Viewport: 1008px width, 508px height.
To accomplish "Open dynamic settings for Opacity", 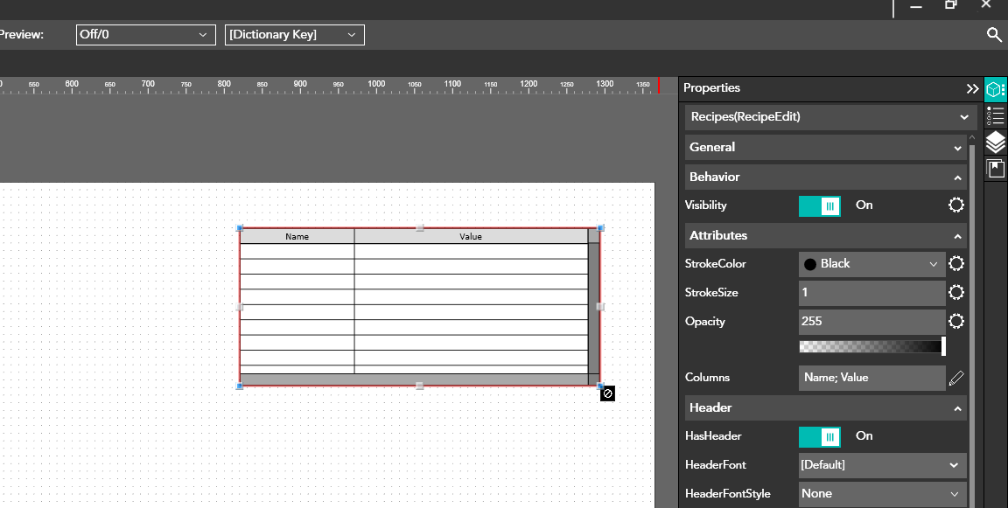I will pyautogui.click(x=956, y=322).
